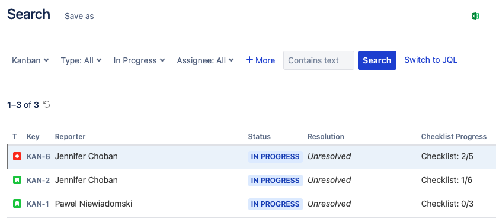Export results with the Excel icon
Viewport: 496px width, 219px height.
pos(475,16)
